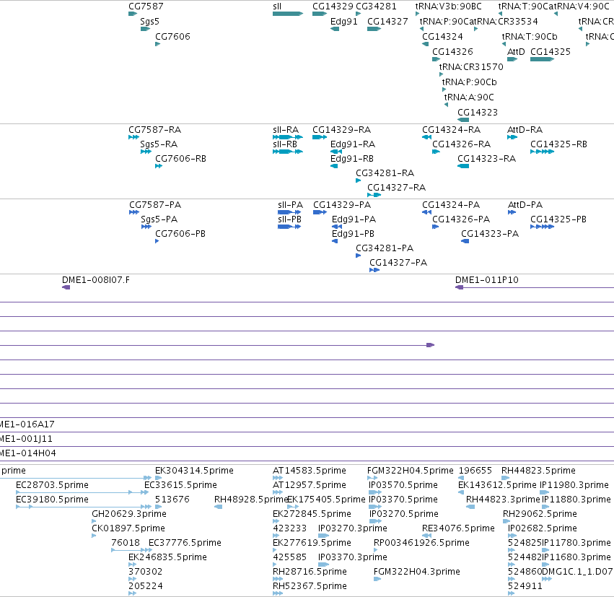
Task: Select the AttD-RA transcript label
Action: [x=525, y=130]
